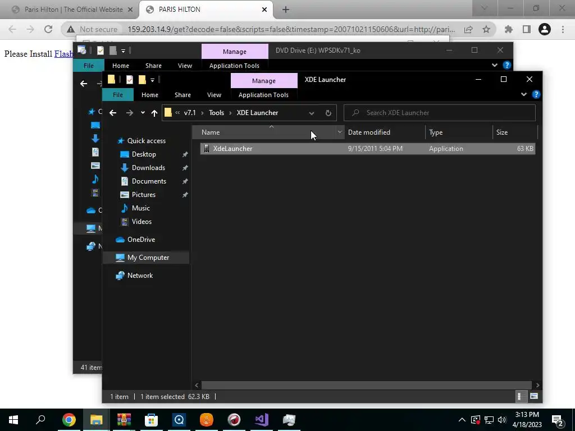
Task: Show hidden breadcrumb path folders
Action: tap(177, 113)
